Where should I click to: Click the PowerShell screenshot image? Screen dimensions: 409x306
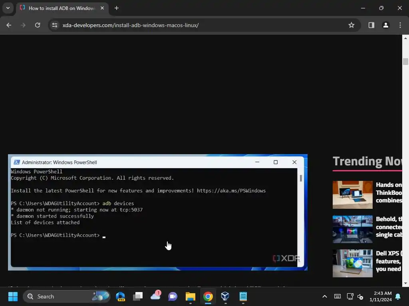(157, 212)
